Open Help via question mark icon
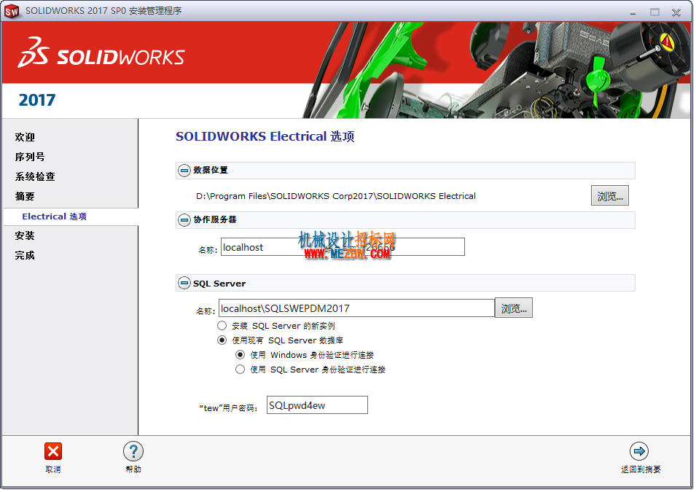696x492 pixels. click(x=133, y=452)
